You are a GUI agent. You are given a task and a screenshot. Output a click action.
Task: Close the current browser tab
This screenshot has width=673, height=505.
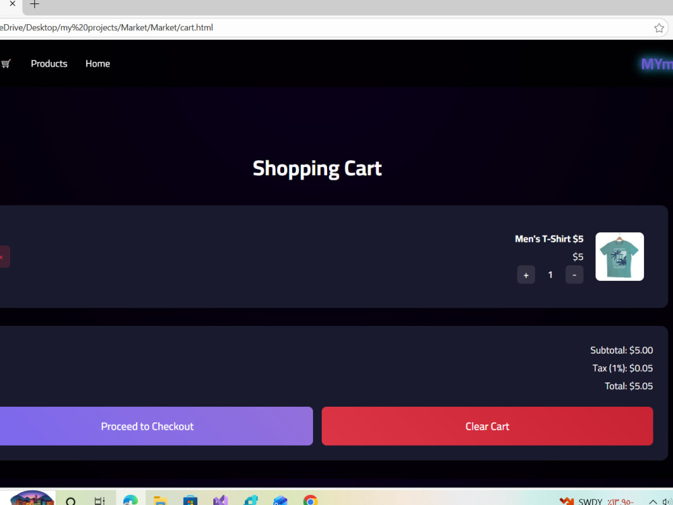12,4
